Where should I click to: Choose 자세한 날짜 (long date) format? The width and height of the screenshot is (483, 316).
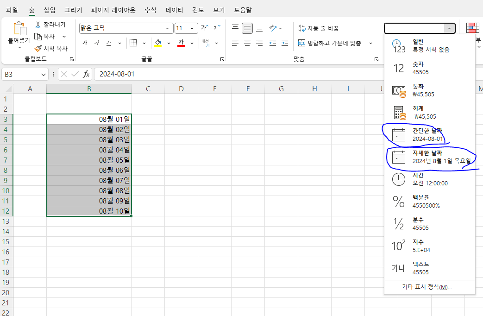point(430,157)
